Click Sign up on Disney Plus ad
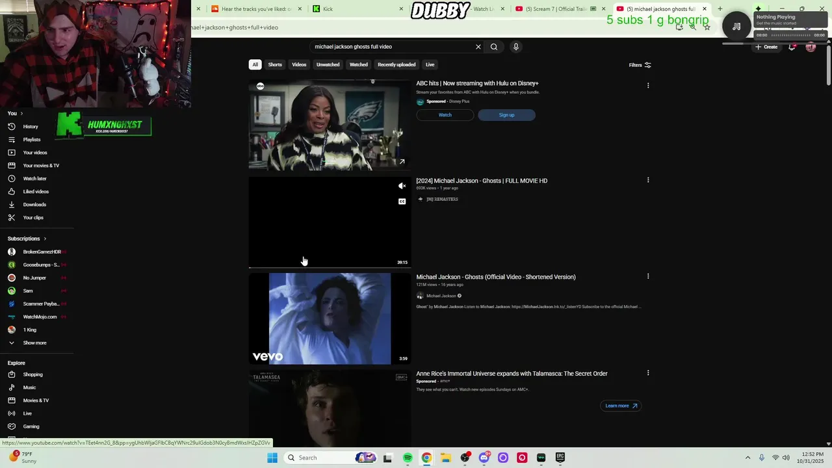The image size is (832, 468). pyautogui.click(x=506, y=115)
